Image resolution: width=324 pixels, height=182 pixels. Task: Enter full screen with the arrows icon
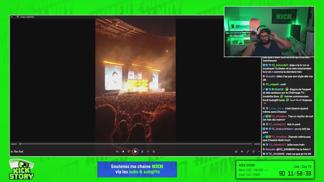(248, 152)
